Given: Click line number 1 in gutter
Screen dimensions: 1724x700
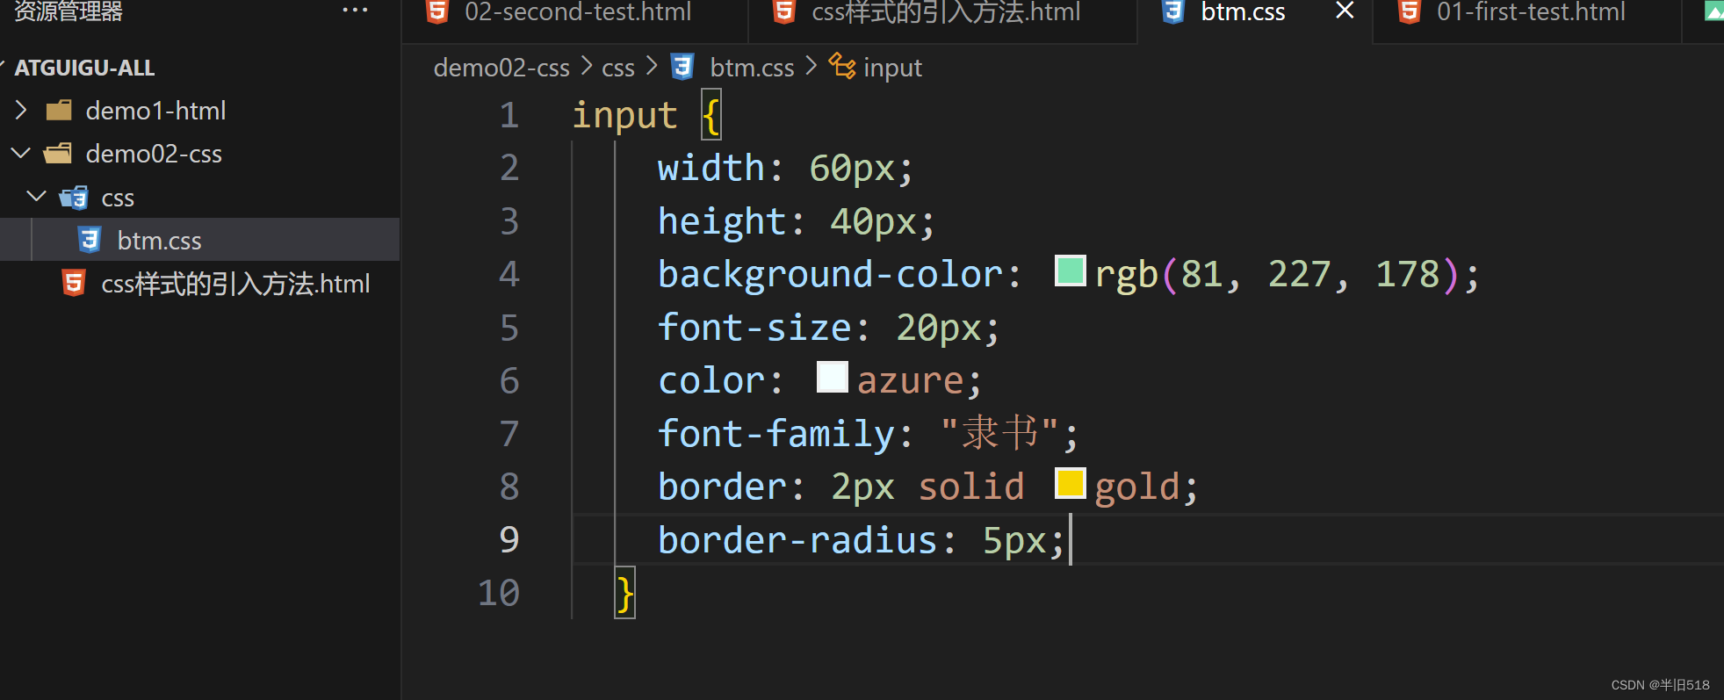Looking at the screenshot, I should coord(509,115).
